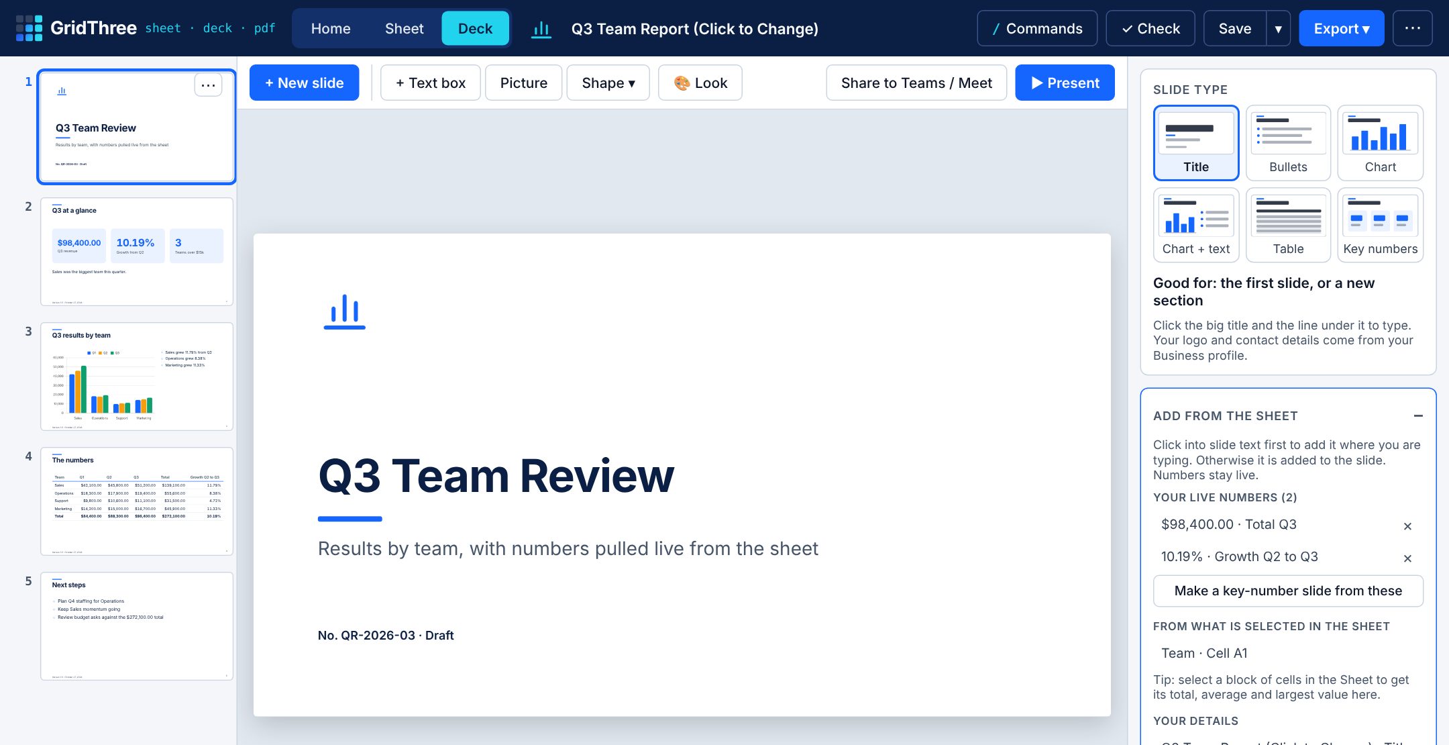The height and width of the screenshot is (745, 1449).
Task: Collapse the Add from the sheet panel
Action: [1418, 415]
